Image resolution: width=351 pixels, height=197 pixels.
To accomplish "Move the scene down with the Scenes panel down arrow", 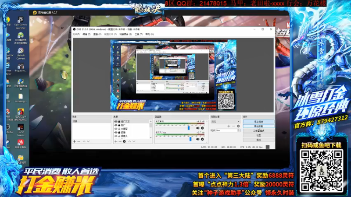I will point(89,141).
